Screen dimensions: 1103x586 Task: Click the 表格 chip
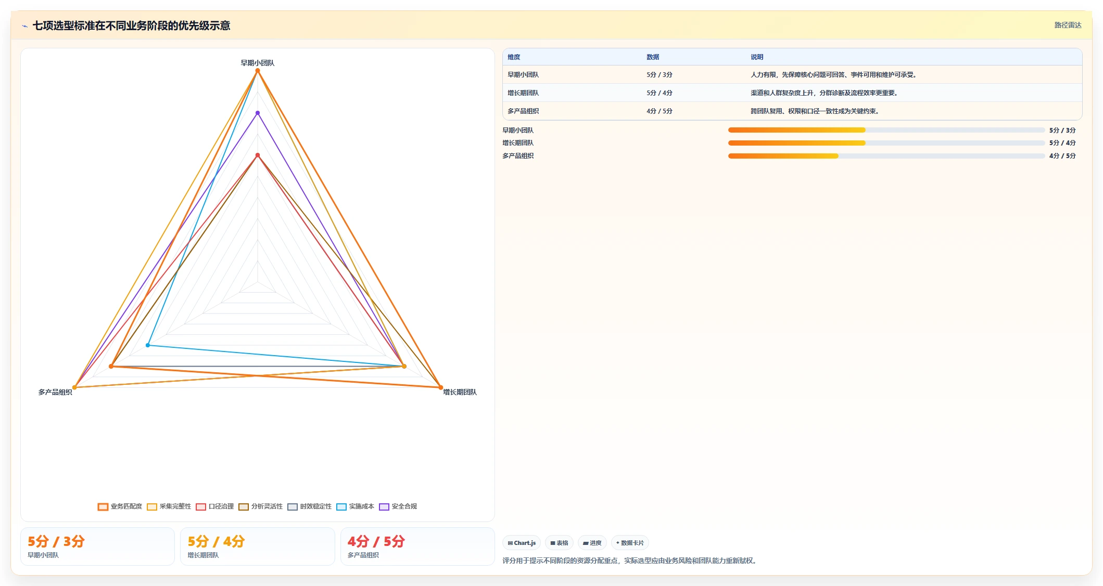pyautogui.click(x=559, y=543)
